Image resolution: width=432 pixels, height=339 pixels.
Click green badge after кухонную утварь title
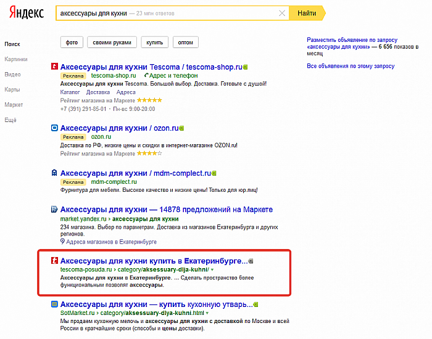[x=255, y=304]
